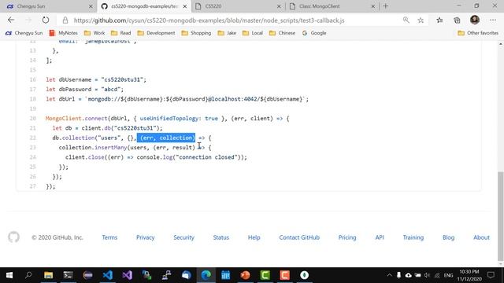The width and height of the screenshot is (504, 283).
Task: Open the ENG language indicator
Action: point(448,275)
